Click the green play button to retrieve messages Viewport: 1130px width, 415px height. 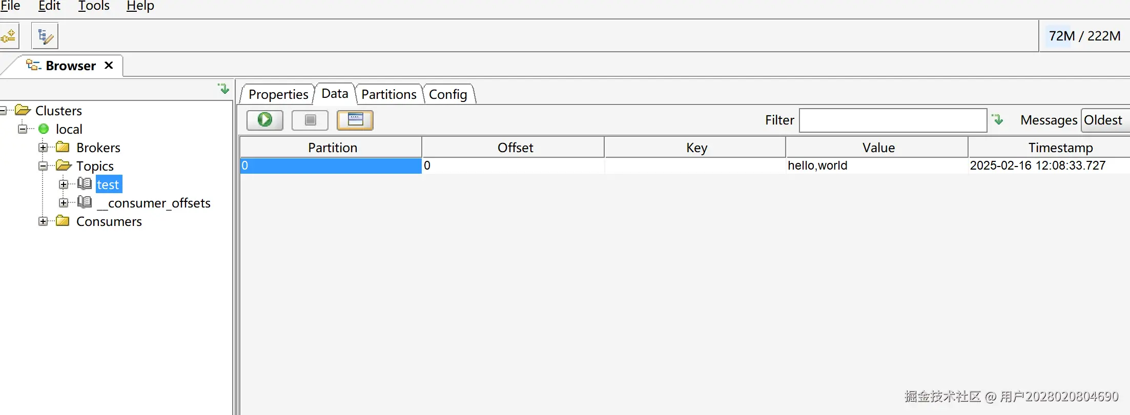click(x=264, y=120)
